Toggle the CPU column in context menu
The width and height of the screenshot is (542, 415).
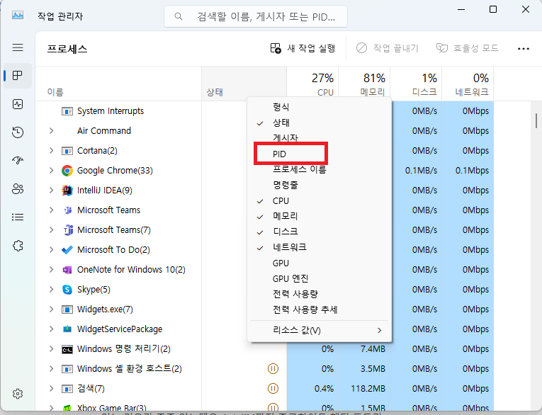[x=320, y=200]
